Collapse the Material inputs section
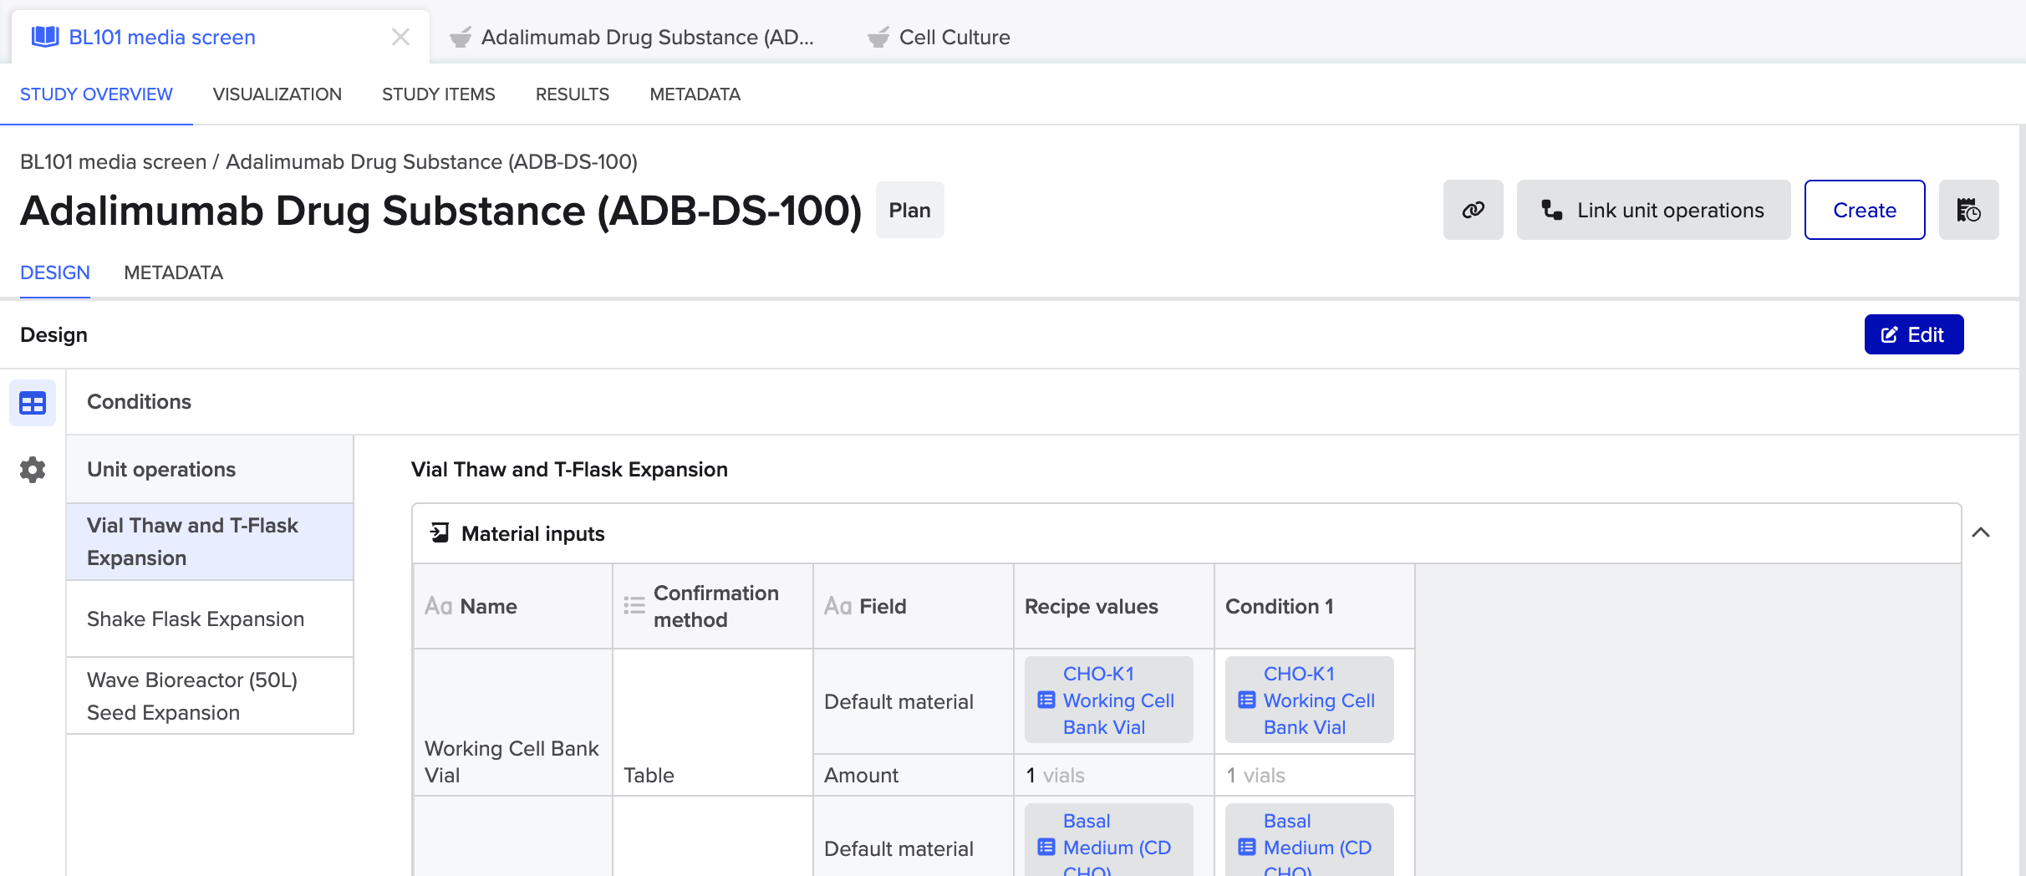Viewport: 2026px width, 876px height. point(1981,532)
